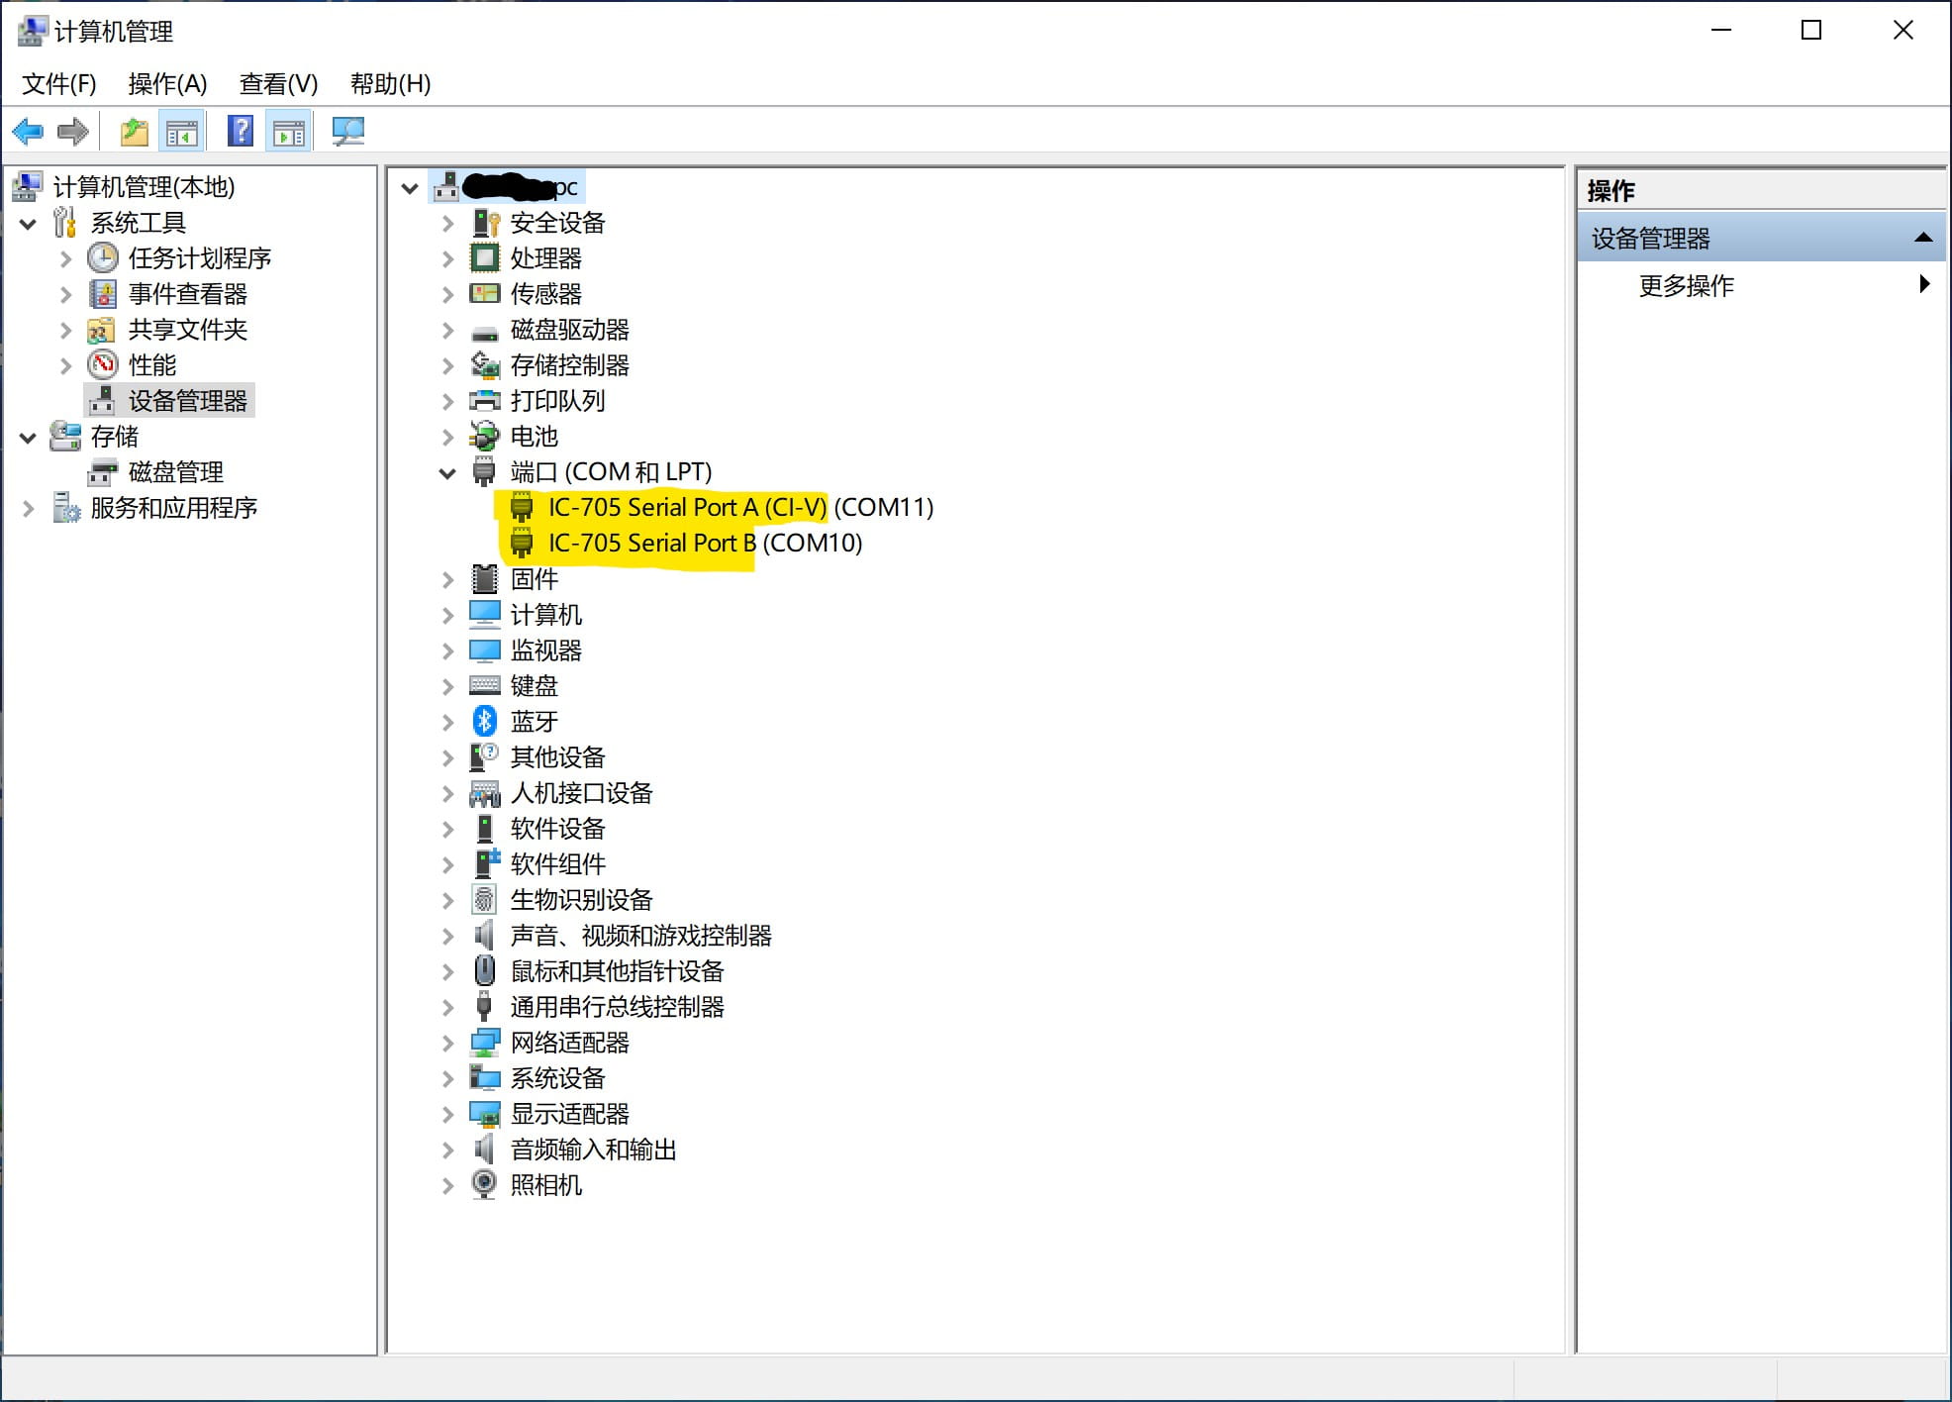
Task: Open 更多操作 submenu in the actions pane
Action: tap(1686, 286)
